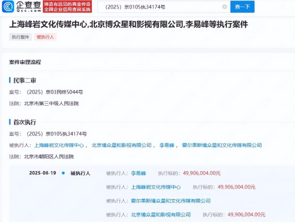Open 上海峰岩文化传媒中心 link above the 朝阳区 court line
Image resolution: width=295 pixels, height=222 pixels.
(x=59, y=145)
